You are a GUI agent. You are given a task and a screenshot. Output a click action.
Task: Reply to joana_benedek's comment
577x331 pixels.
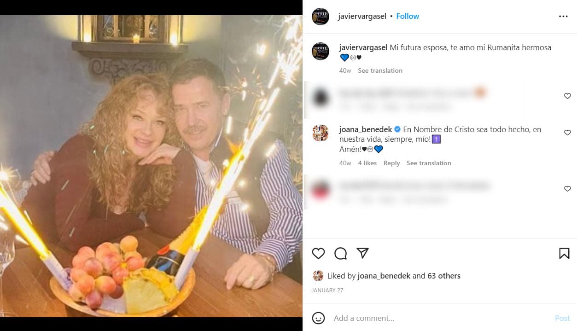click(x=391, y=163)
